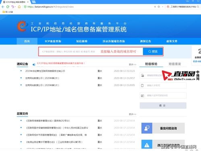Click the blue 备案问题咨询 person icon
Screen dimensions: 201x151
[x=147, y=128]
